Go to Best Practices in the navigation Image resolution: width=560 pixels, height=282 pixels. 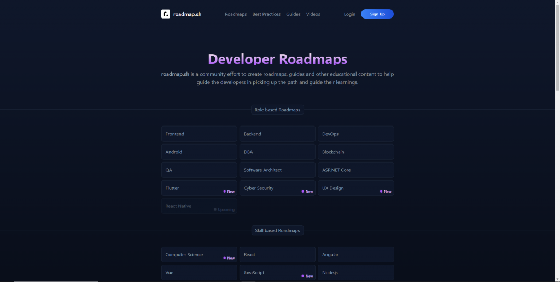pyautogui.click(x=266, y=14)
